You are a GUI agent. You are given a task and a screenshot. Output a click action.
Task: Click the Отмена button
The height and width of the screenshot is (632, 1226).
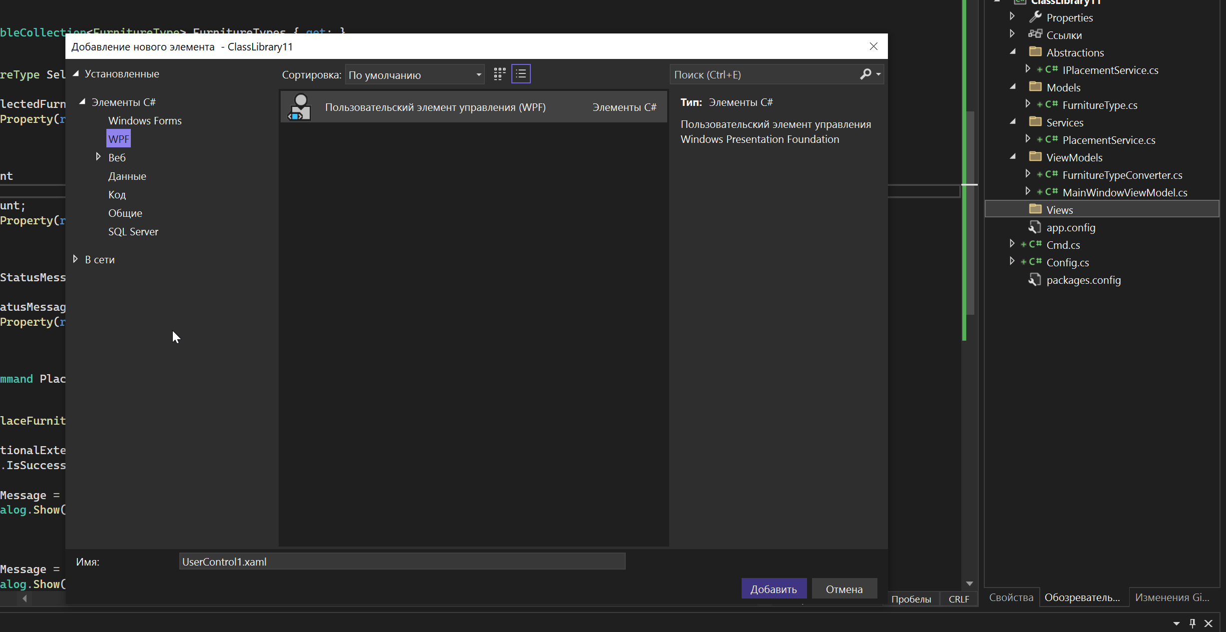[844, 589]
